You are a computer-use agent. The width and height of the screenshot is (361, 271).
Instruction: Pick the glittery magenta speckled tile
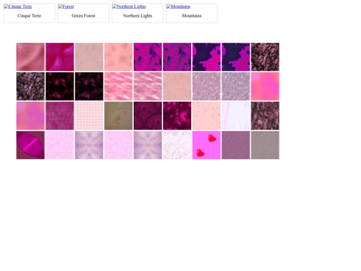point(59,116)
